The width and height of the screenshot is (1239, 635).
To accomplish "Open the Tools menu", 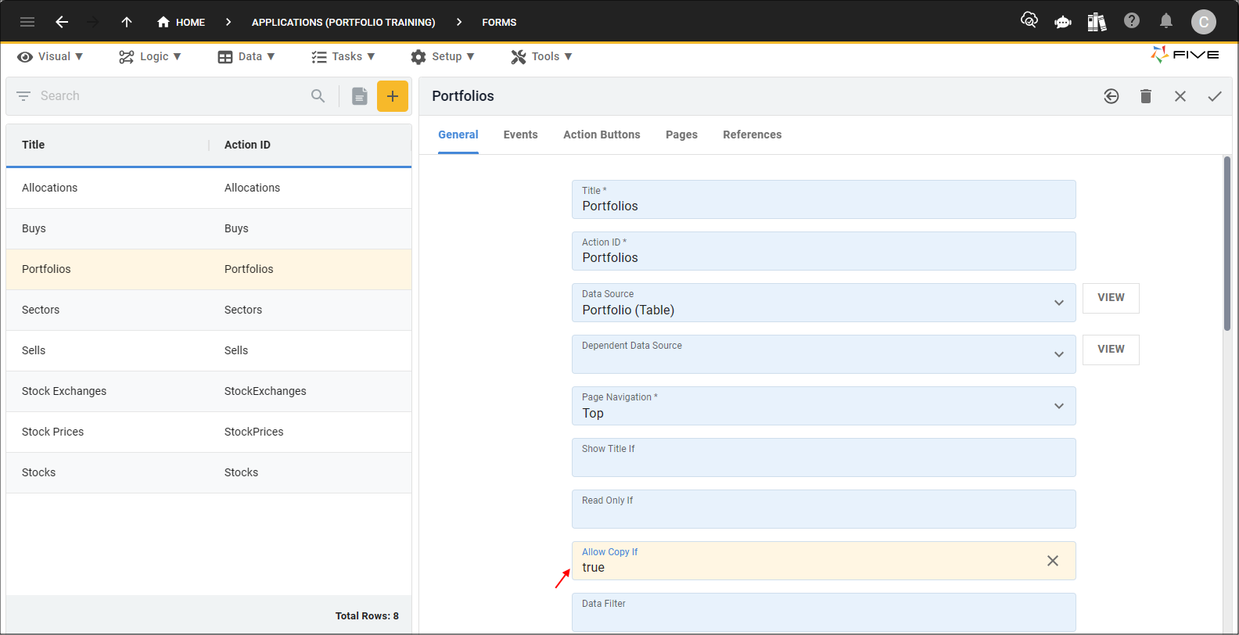I will (541, 56).
